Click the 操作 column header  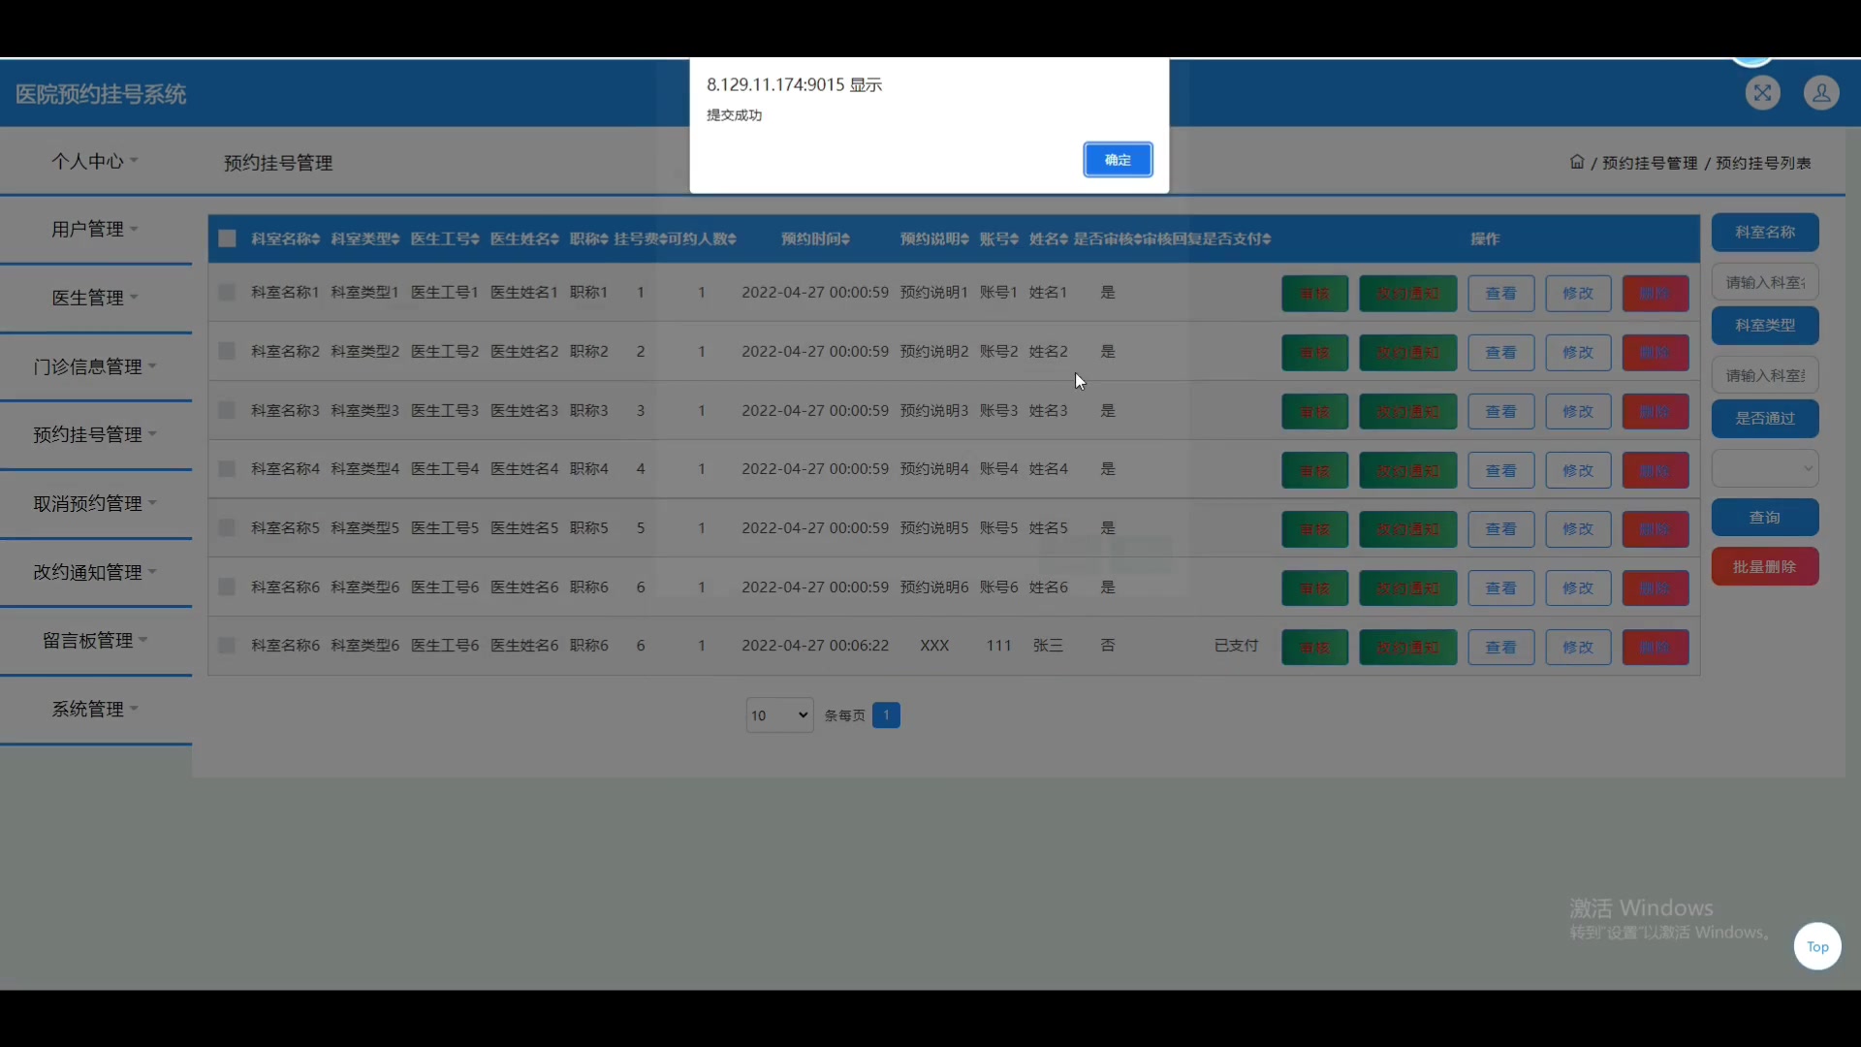pyautogui.click(x=1485, y=238)
